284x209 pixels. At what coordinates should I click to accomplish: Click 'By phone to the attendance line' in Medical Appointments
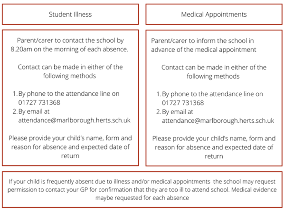pyautogui.click(x=212, y=94)
